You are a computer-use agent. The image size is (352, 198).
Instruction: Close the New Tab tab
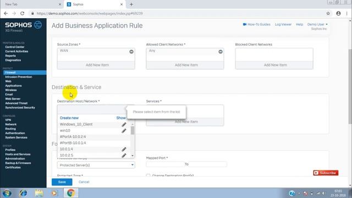pos(60,4)
